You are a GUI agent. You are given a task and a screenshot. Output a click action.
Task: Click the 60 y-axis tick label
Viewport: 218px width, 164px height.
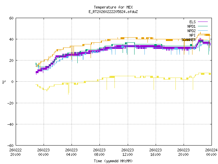(x=11, y=18)
